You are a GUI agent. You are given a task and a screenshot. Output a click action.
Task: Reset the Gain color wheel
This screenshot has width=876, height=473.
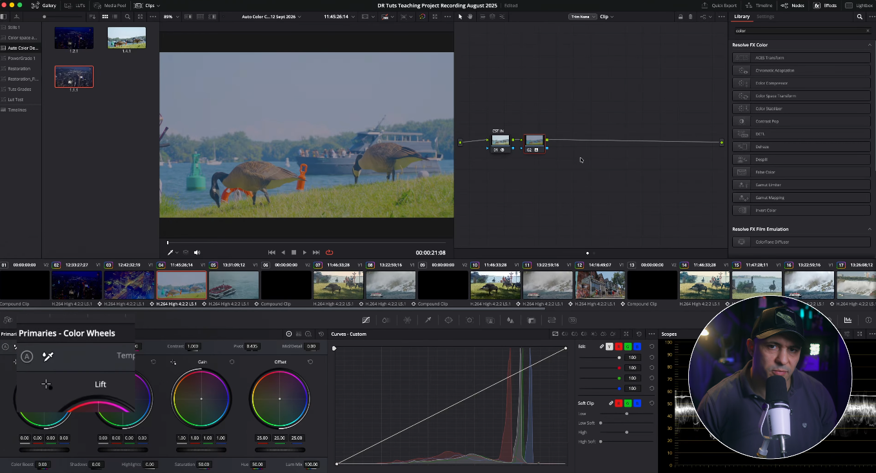232,362
